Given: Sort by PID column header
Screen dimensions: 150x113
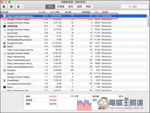Looking at the screenshot, I should (x=96, y=12).
